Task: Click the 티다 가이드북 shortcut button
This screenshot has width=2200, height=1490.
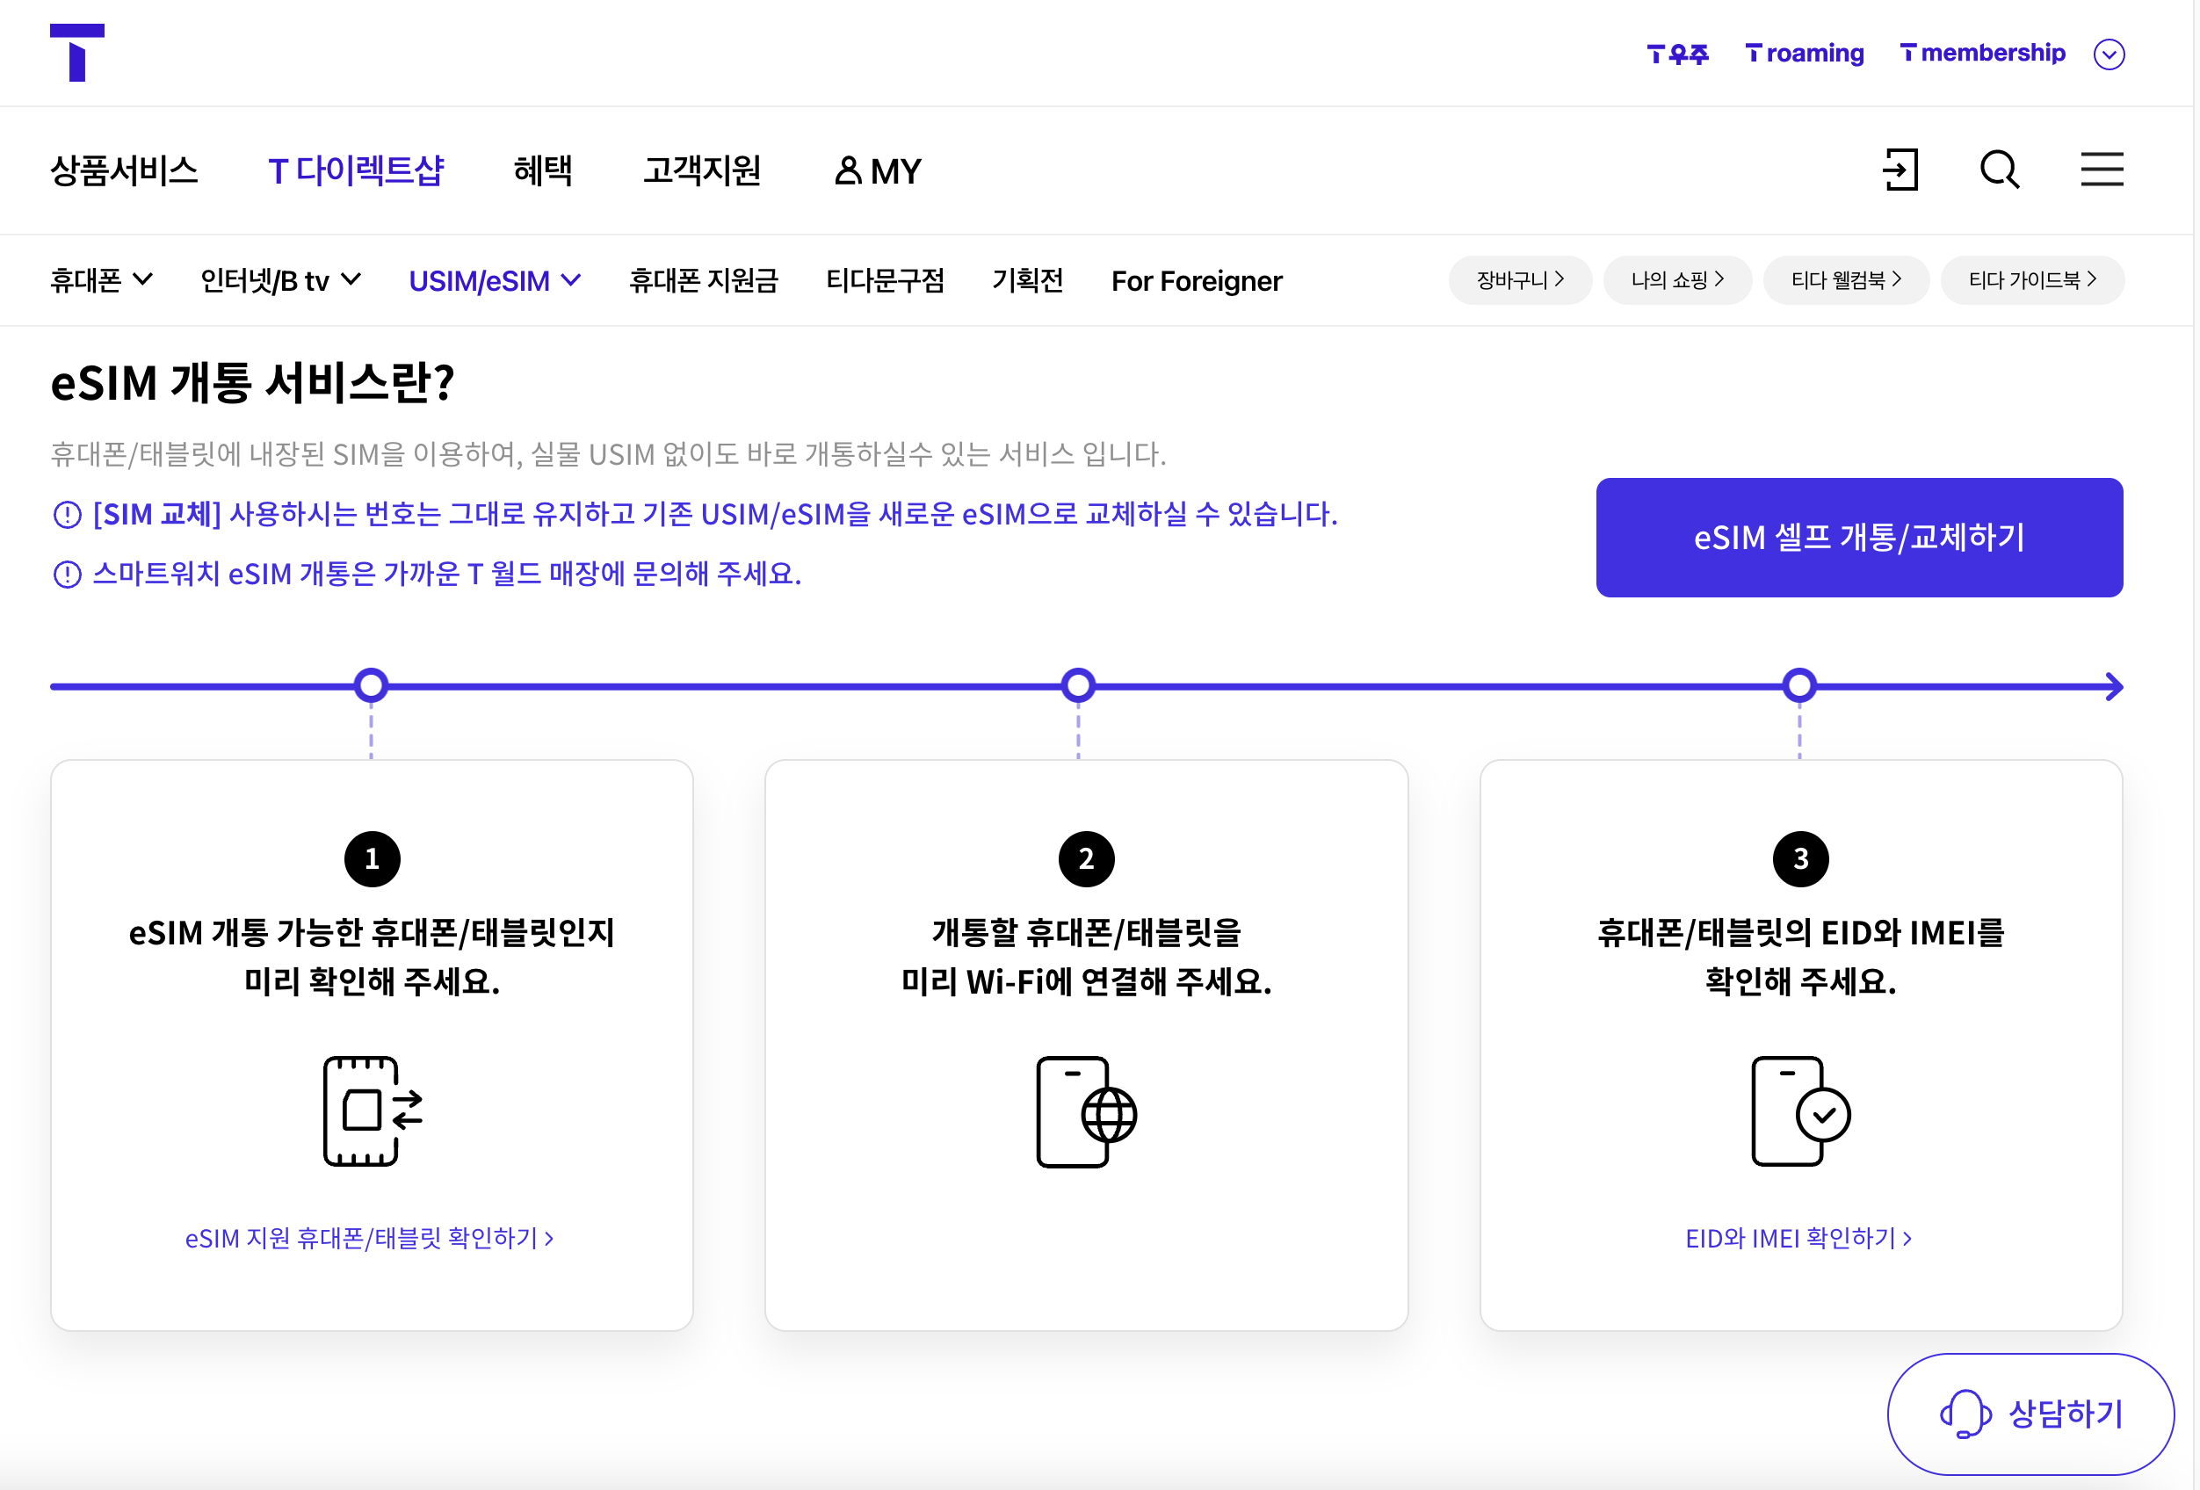Action: tap(2031, 280)
